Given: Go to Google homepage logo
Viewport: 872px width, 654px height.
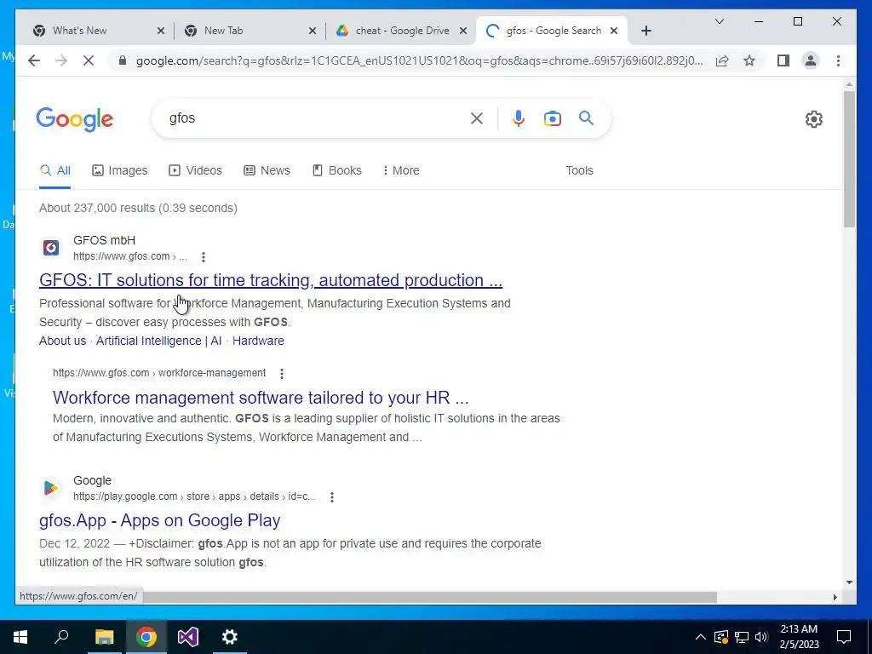Looking at the screenshot, I should (75, 119).
